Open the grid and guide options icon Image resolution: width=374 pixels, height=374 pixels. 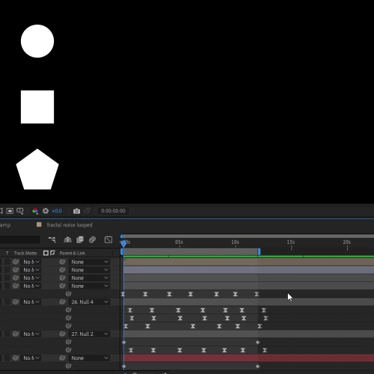(x=20, y=211)
